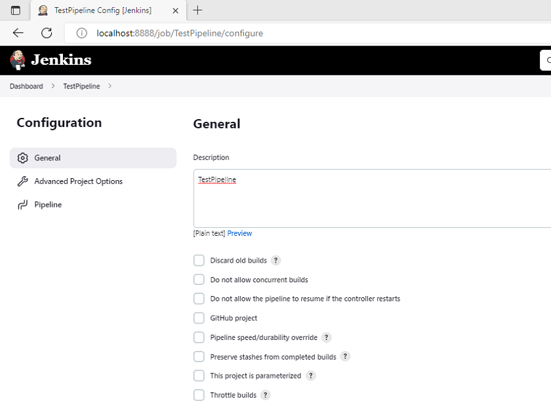Screen dimensions: 551x408
Task: Tick the GitHub project checkbox
Action: pos(199,318)
